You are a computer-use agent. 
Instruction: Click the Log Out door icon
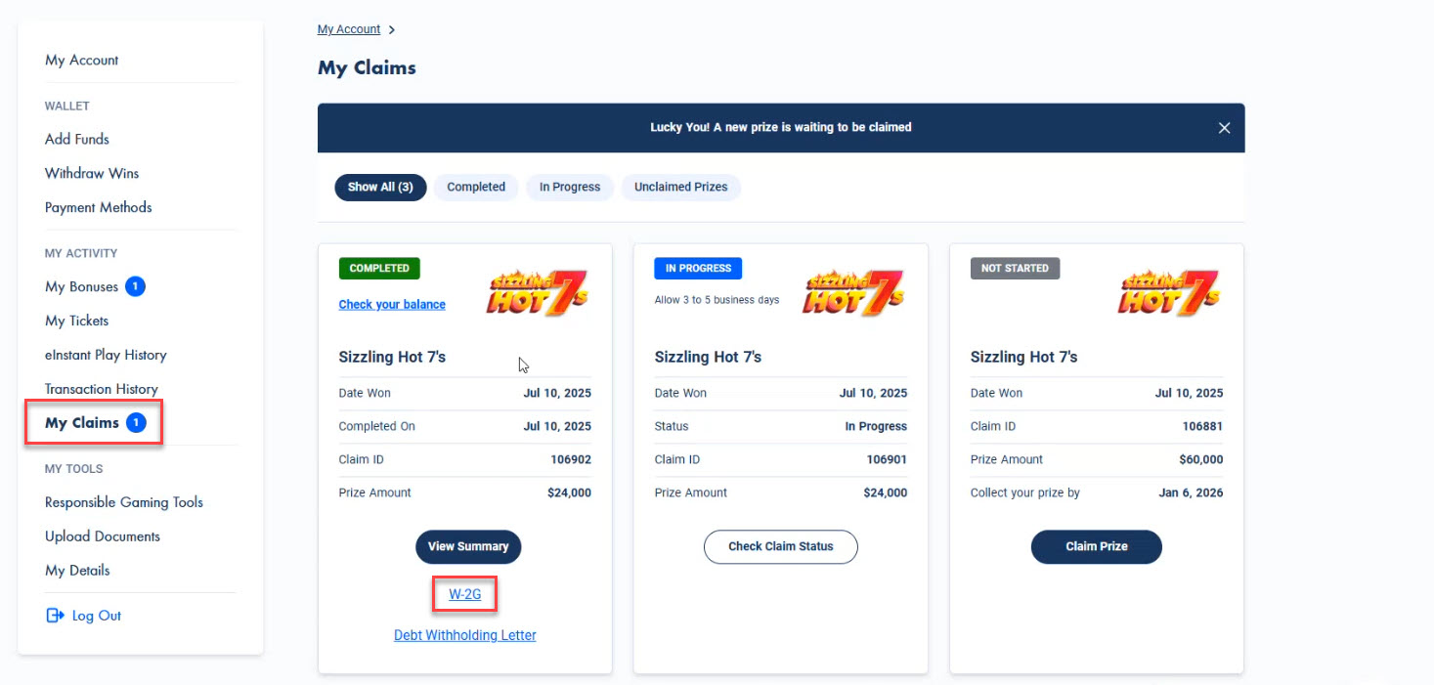54,616
